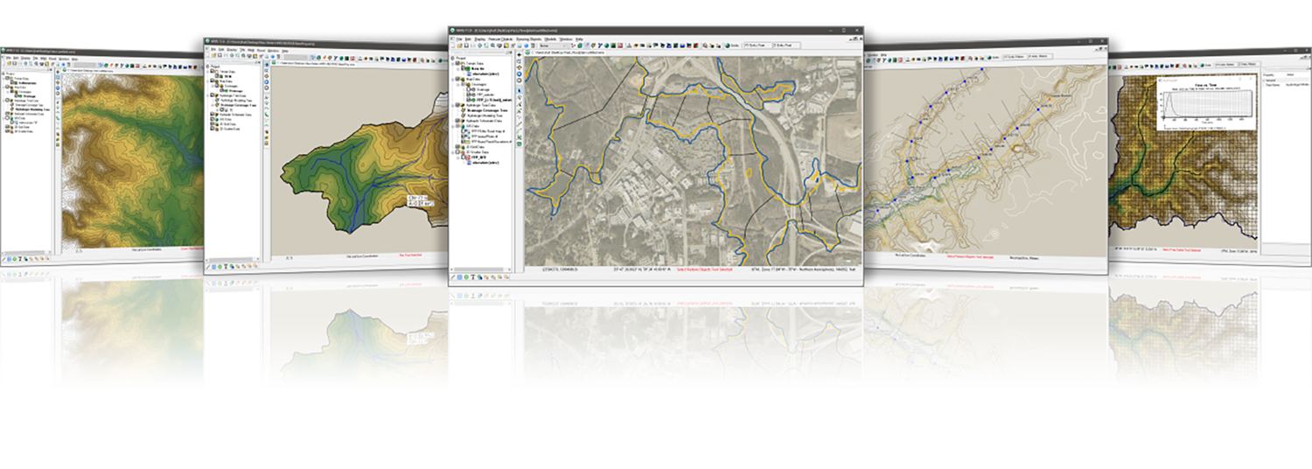Select the Pan tool in center window palette
Screen dimensions: 1312x469
520,67
